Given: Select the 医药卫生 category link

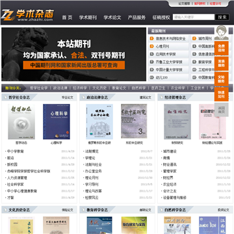Looking at the screenshot, I should tap(158, 88).
